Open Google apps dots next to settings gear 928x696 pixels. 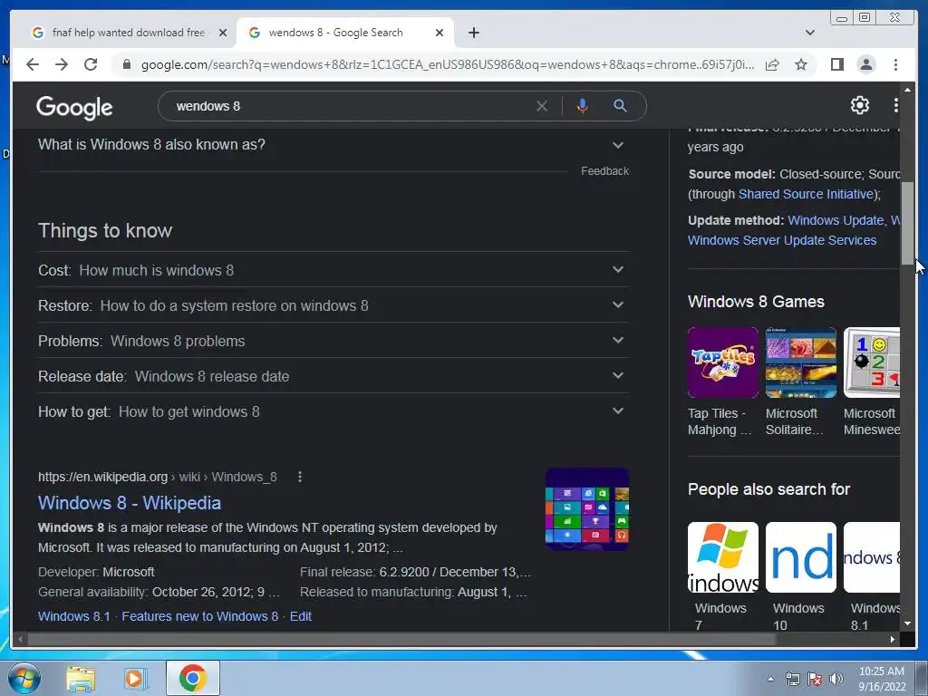point(895,105)
